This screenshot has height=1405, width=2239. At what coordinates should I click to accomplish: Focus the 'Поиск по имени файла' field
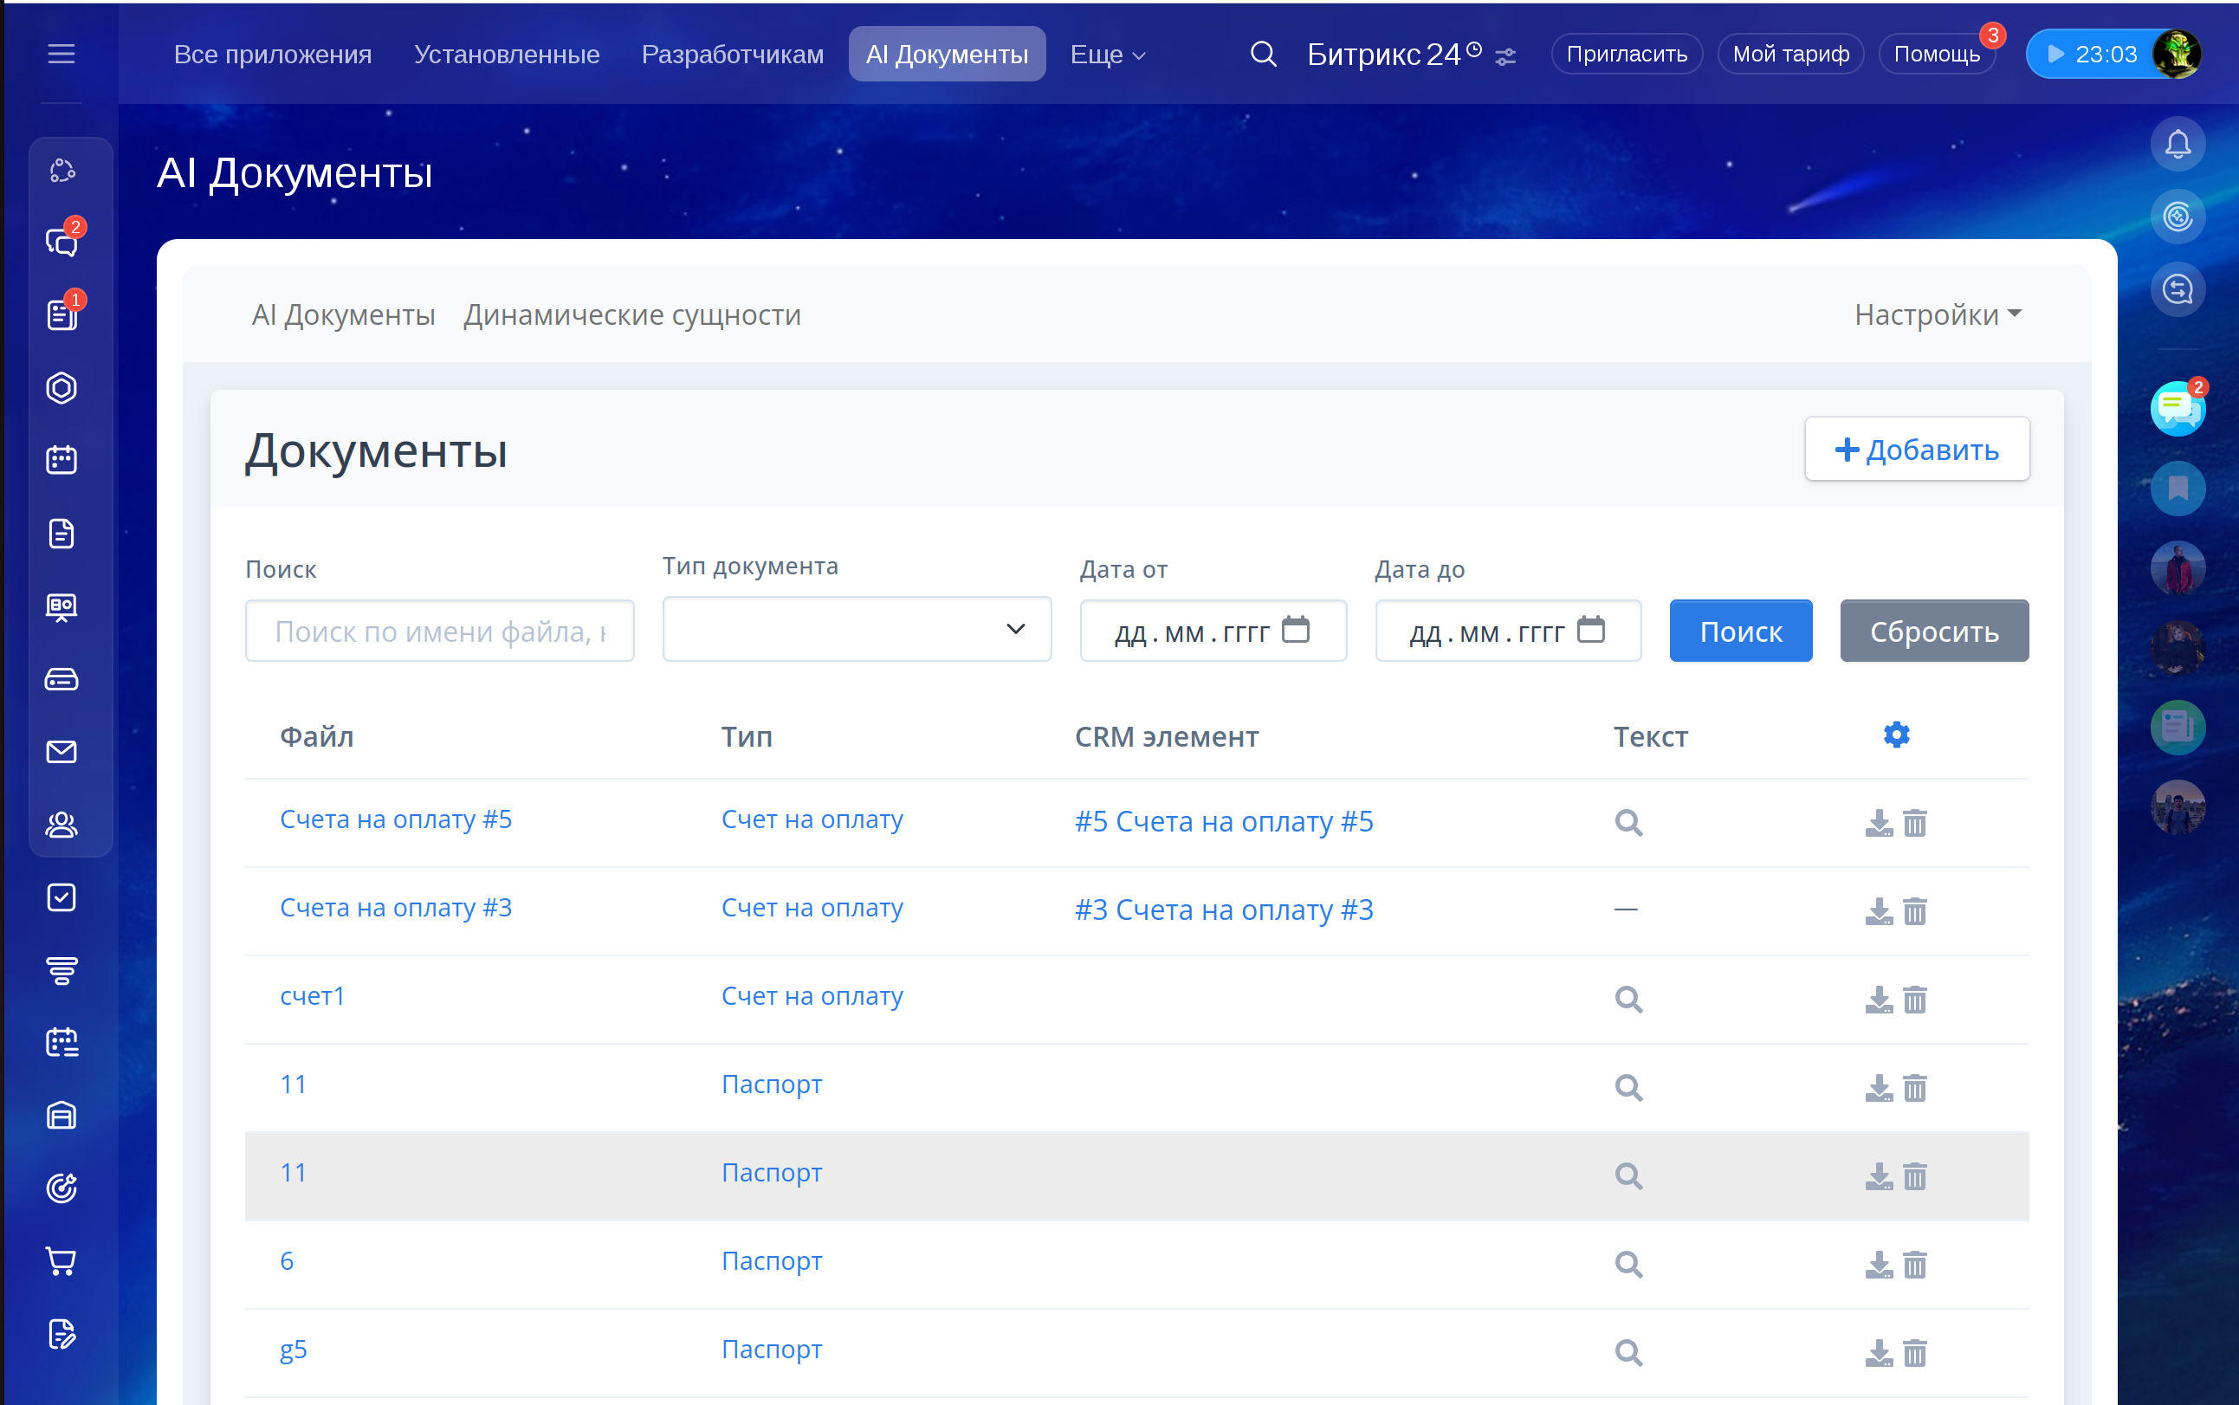439,631
